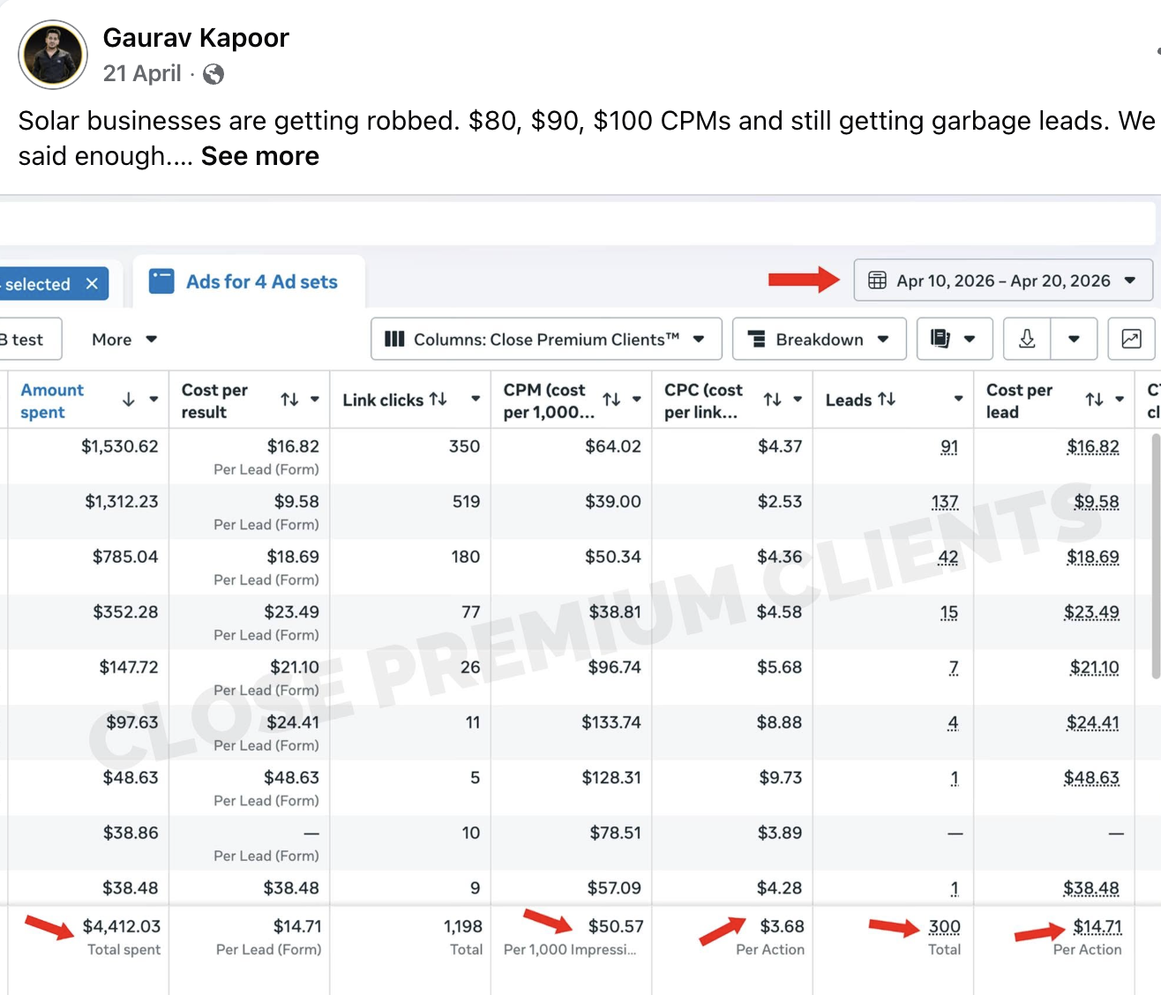The height and width of the screenshot is (995, 1161).
Task: Click the public audience globe icon
Action: coord(213,74)
